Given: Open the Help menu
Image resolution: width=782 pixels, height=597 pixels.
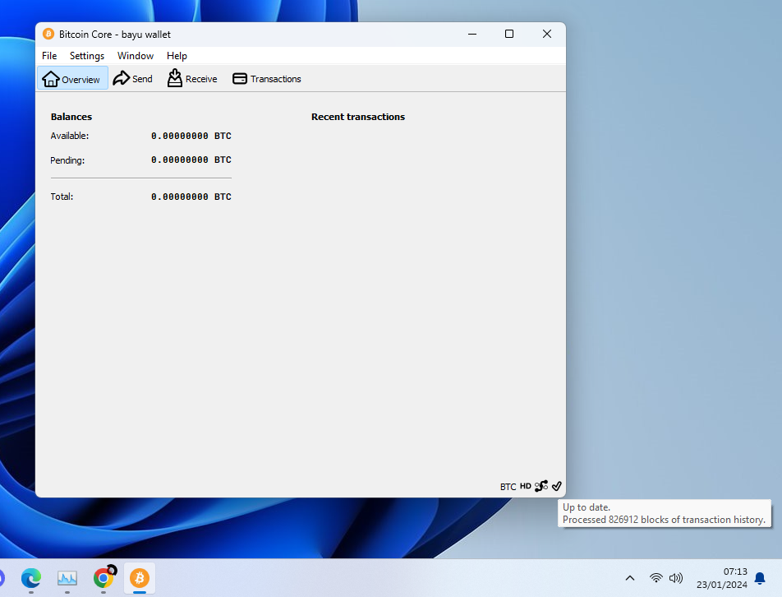Looking at the screenshot, I should tap(177, 55).
